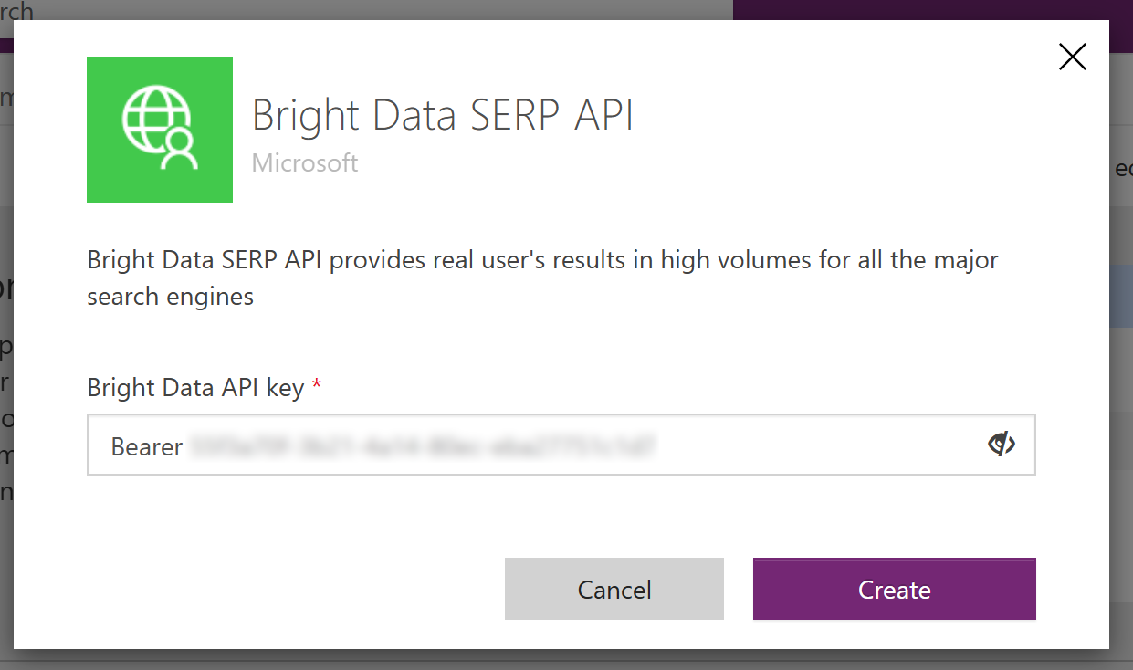Cancel the Bright Data SERP API setup
The width and height of the screenshot is (1133, 670).
(614, 589)
